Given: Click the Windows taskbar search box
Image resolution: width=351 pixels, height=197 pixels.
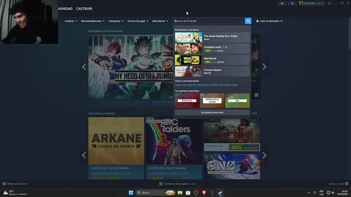Looking at the screenshot, I should click(x=156, y=193).
